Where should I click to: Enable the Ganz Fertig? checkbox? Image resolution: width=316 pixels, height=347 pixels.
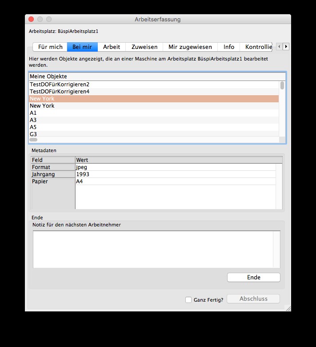point(188,300)
